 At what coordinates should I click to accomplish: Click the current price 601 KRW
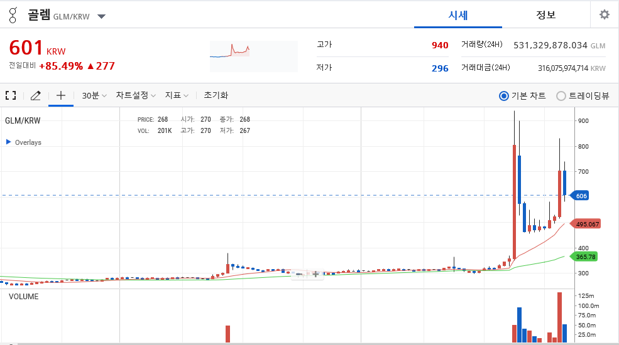[38, 48]
